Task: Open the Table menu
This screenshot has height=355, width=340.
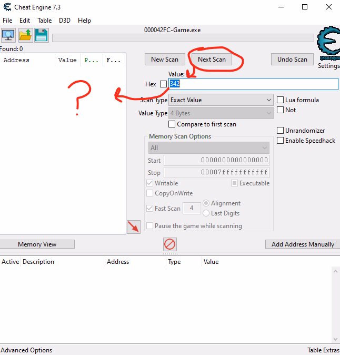Action: (45, 21)
